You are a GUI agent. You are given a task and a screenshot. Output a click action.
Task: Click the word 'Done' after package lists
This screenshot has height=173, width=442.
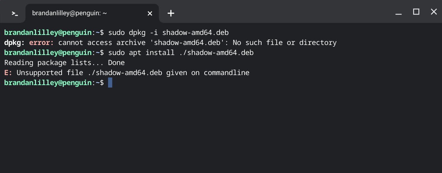[116, 63]
